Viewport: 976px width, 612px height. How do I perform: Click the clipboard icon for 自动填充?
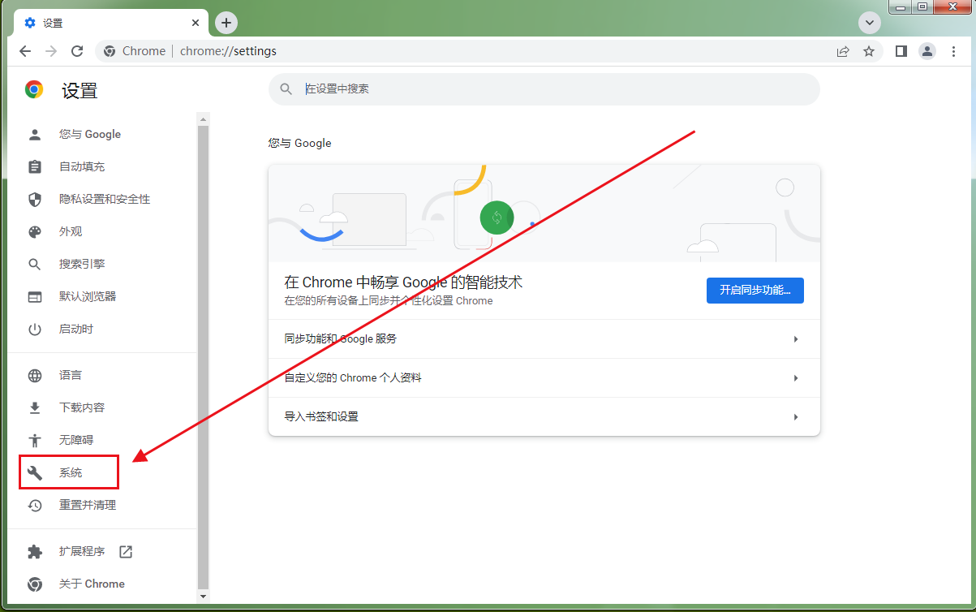[34, 166]
